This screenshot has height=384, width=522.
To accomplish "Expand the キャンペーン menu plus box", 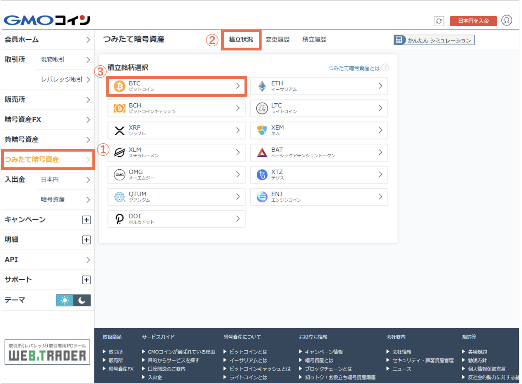I will coord(86,220).
